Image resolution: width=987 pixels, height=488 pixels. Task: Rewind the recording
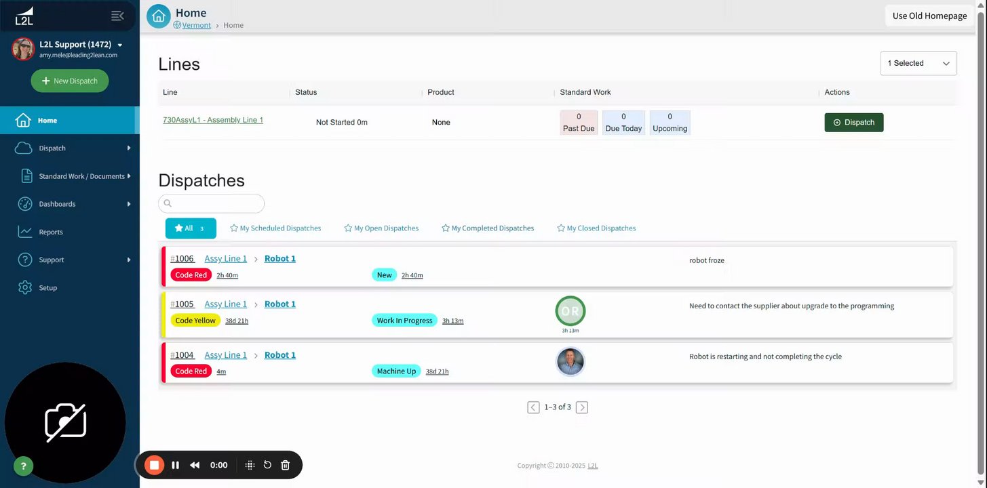pyautogui.click(x=195, y=465)
